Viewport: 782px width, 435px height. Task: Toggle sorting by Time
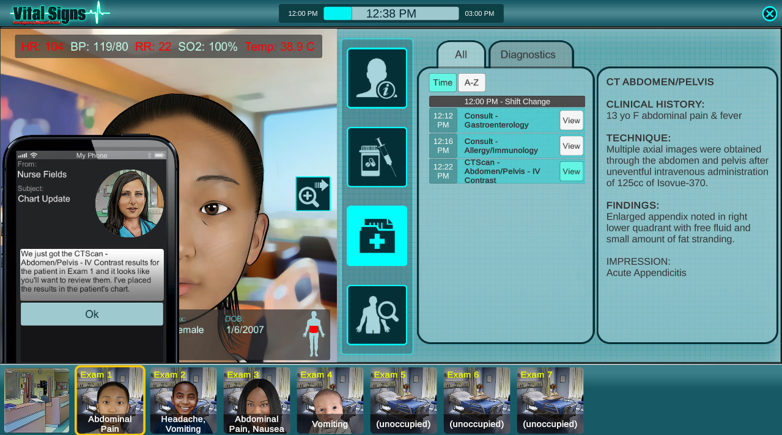click(x=442, y=82)
